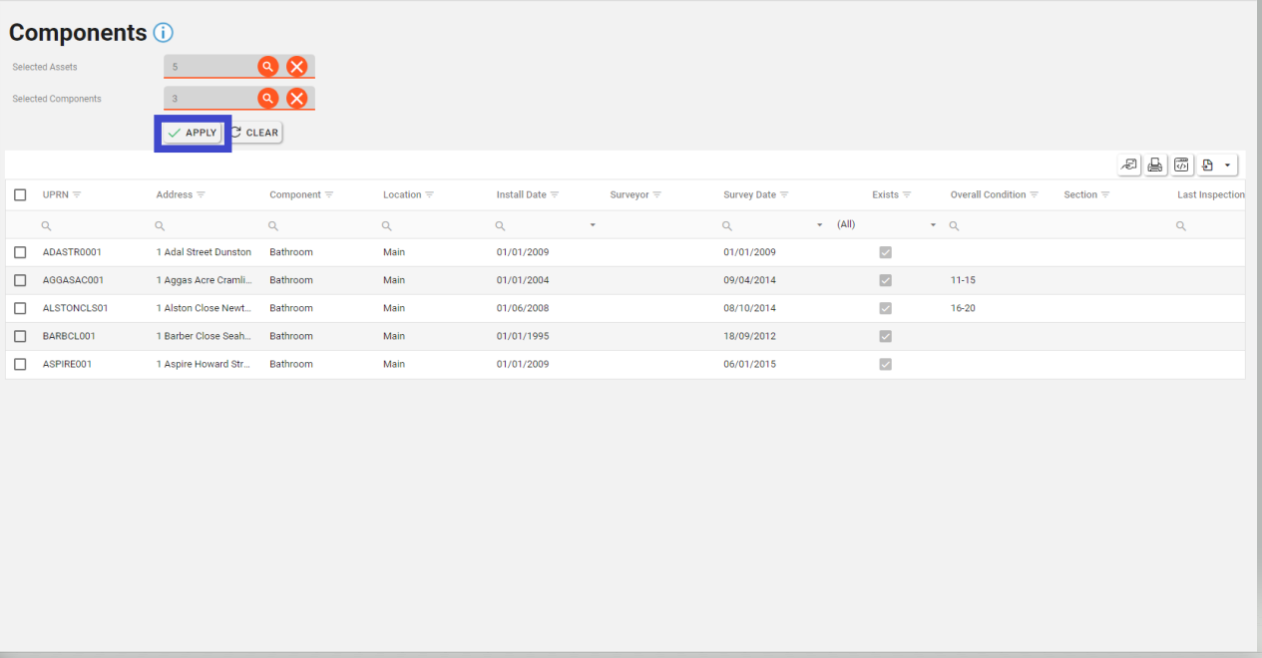Click the info icon beside Components title
The image size is (1262, 658).
(x=164, y=33)
